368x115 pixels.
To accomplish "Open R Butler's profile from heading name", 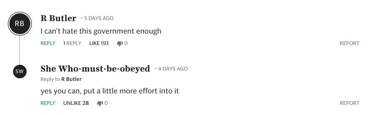I will [x=58, y=18].
